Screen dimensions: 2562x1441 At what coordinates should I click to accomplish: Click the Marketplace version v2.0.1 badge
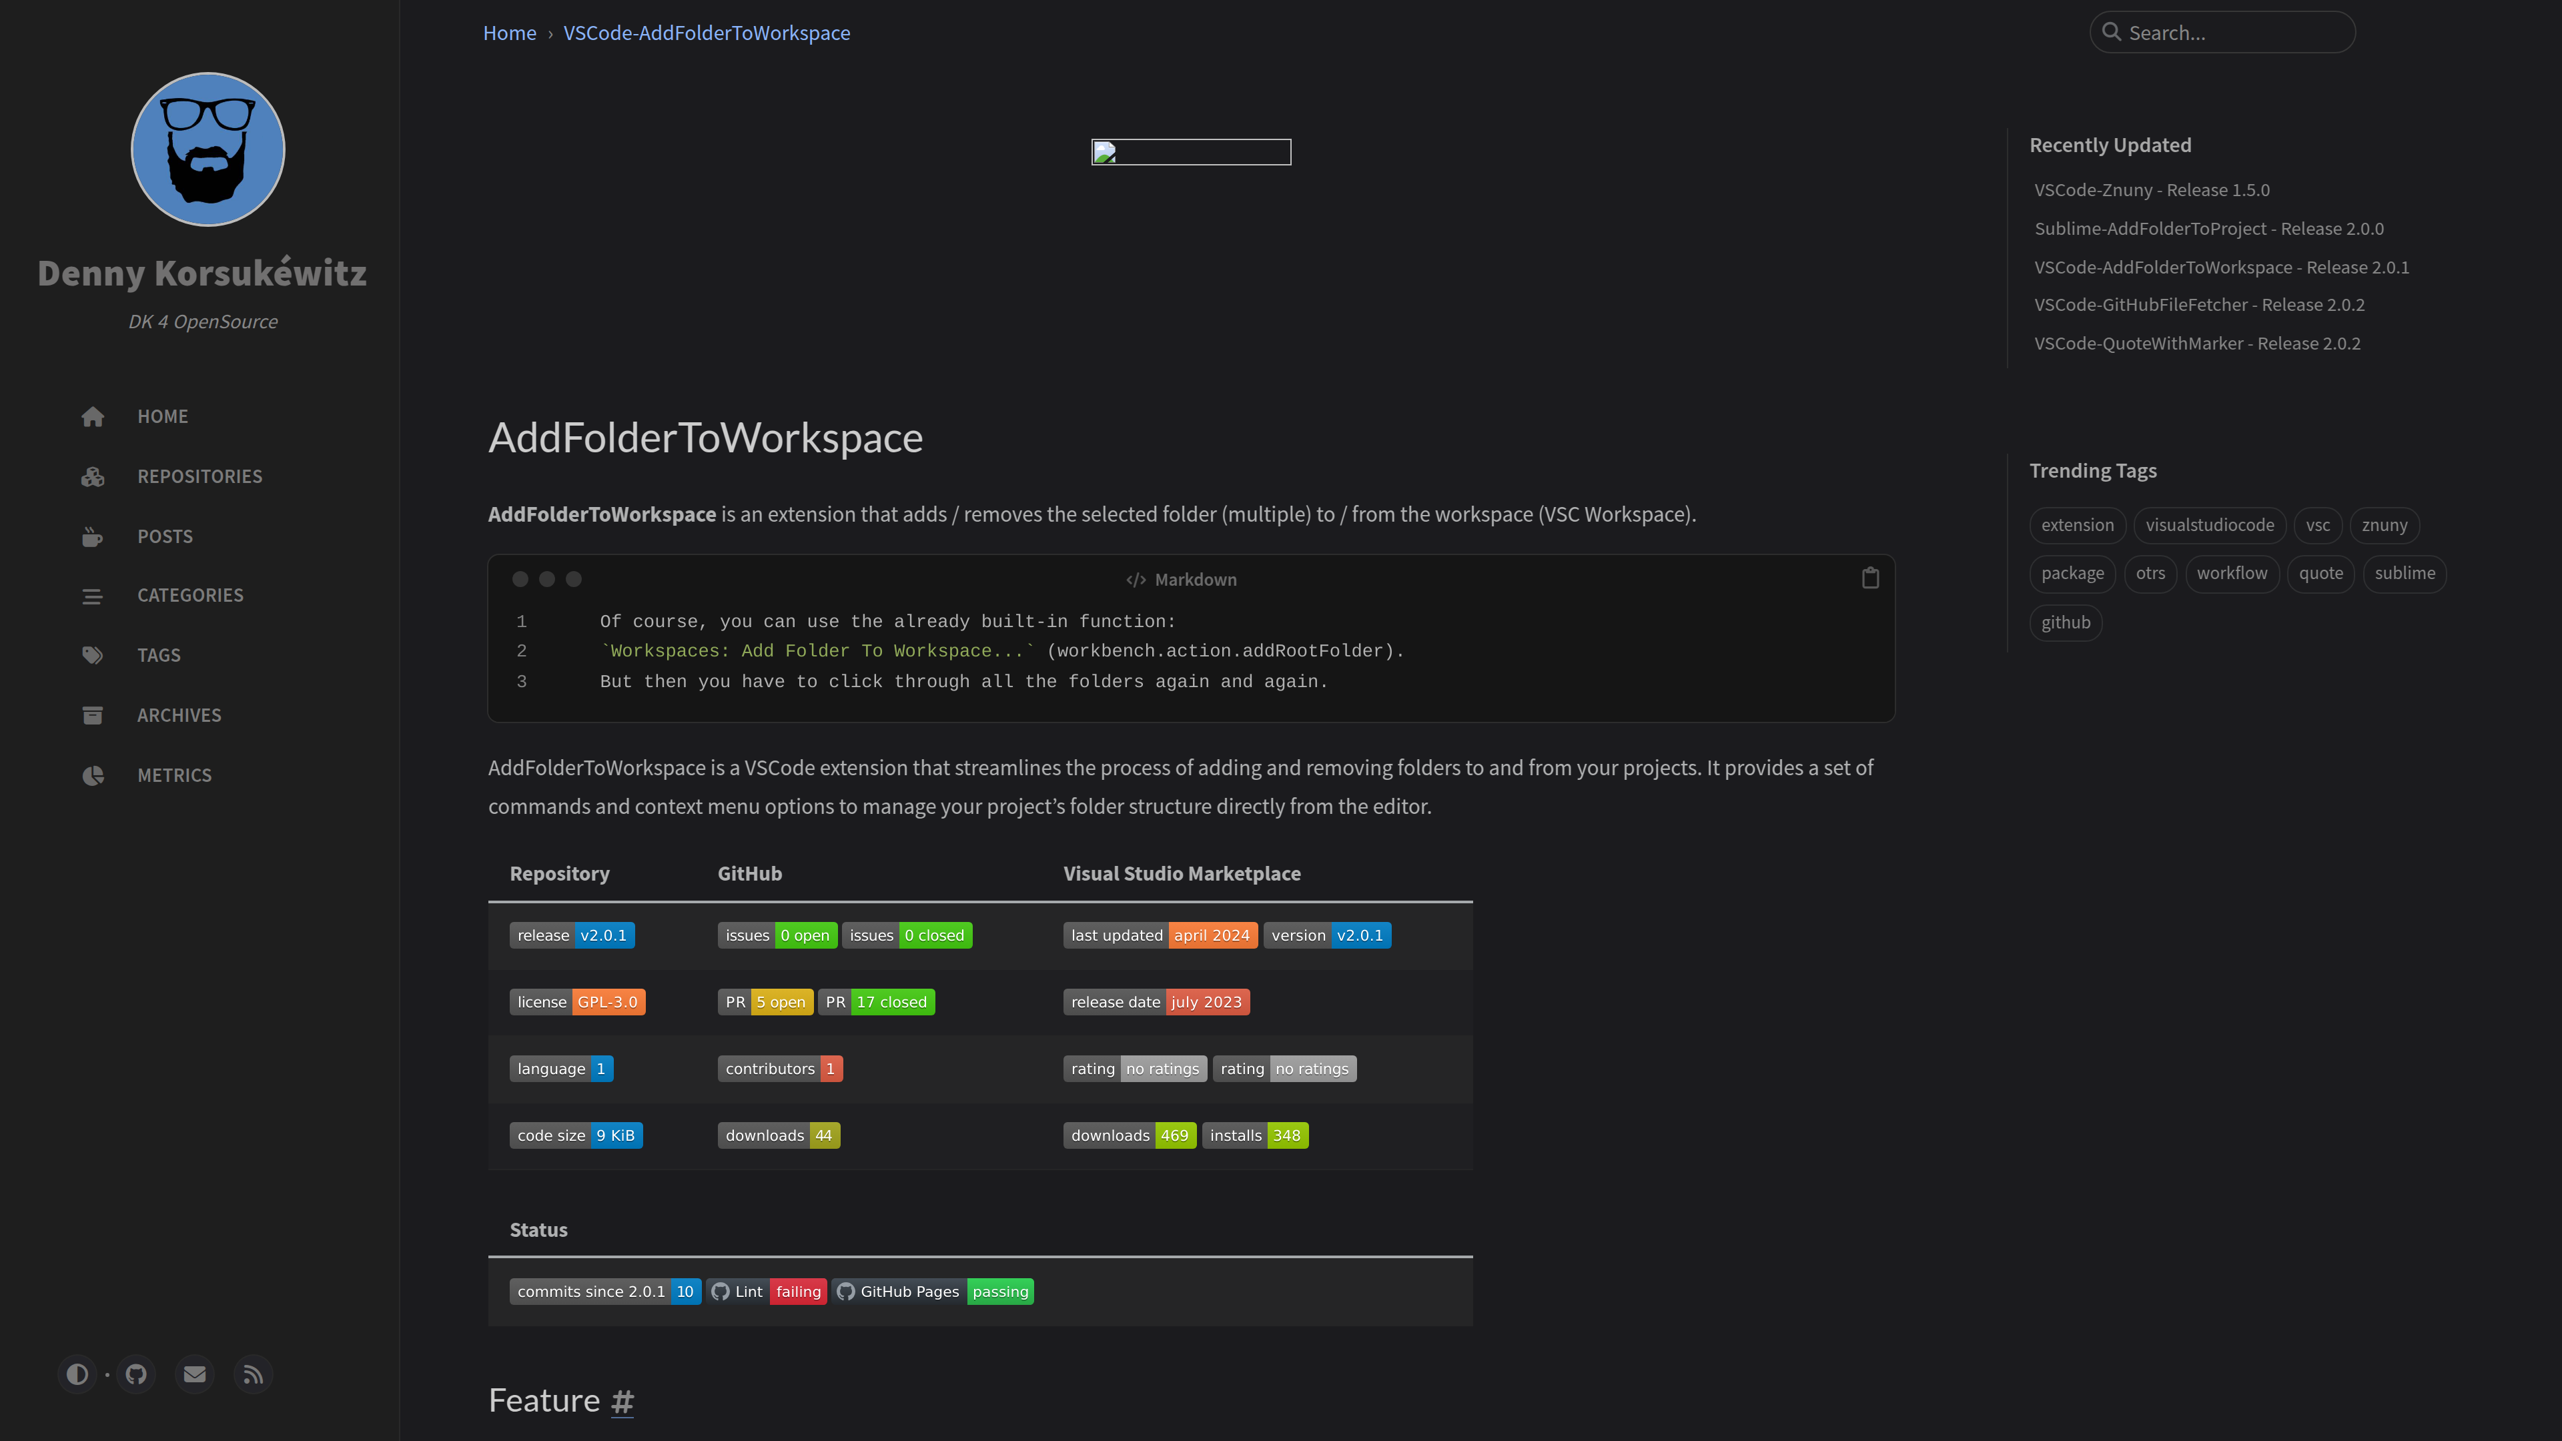pyautogui.click(x=1327, y=936)
